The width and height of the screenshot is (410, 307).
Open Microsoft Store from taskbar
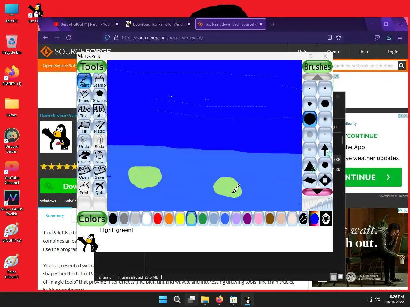click(x=233, y=299)
